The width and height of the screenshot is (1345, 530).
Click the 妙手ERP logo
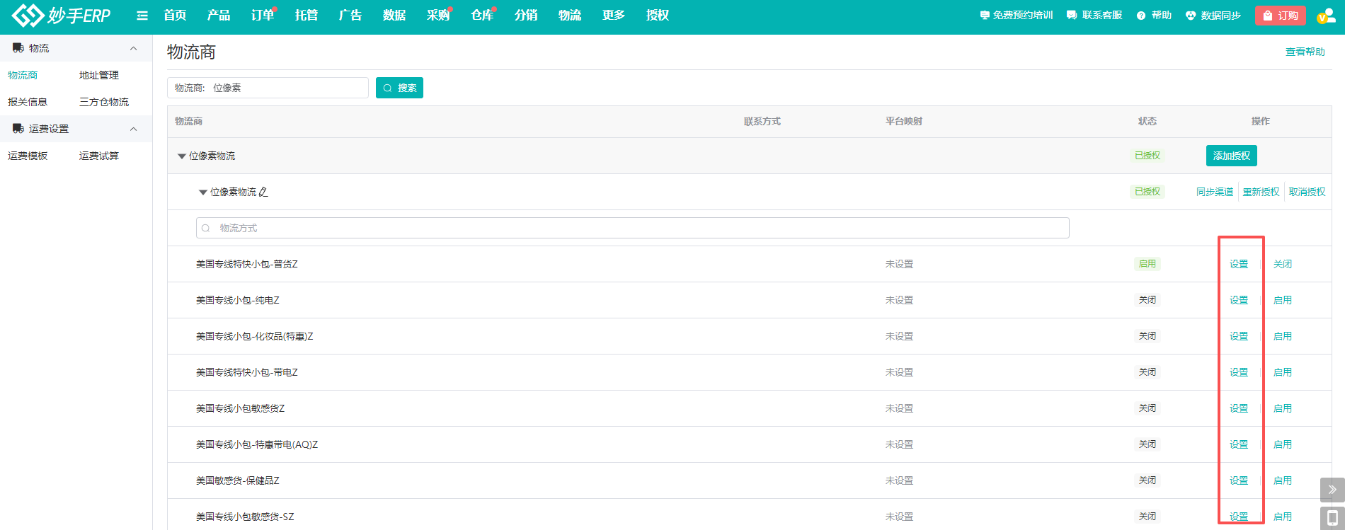pyautogui.click(x=62, y=16)
